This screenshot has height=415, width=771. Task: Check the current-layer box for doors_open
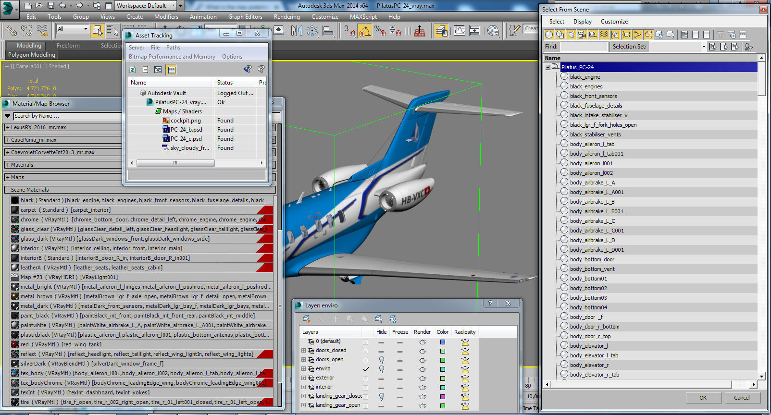pyautogui.click(x=366, y=360)
